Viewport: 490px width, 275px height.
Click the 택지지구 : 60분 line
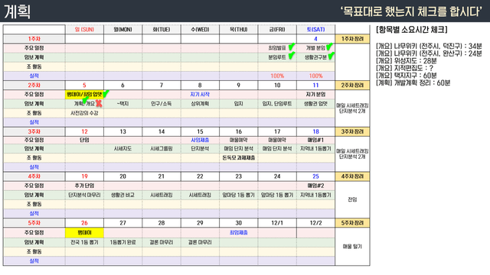coord(407,76)
